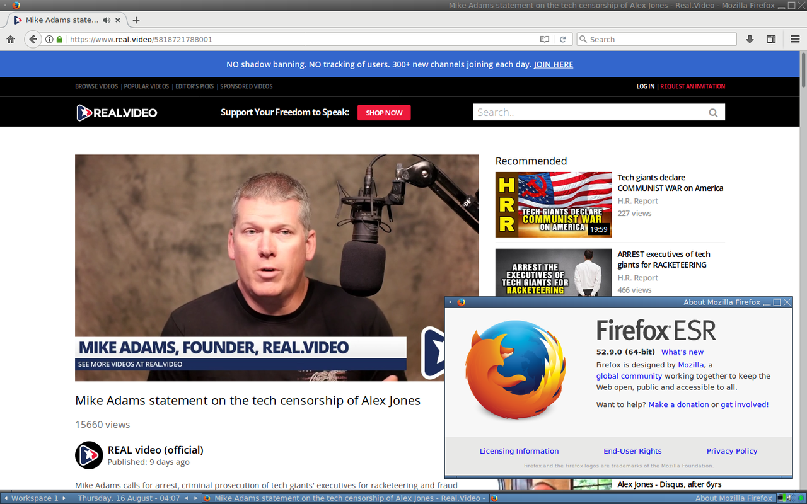Click the magnifier icon in site search box
The width and height of the screenshot is (807, 504).
coord(713,113)
